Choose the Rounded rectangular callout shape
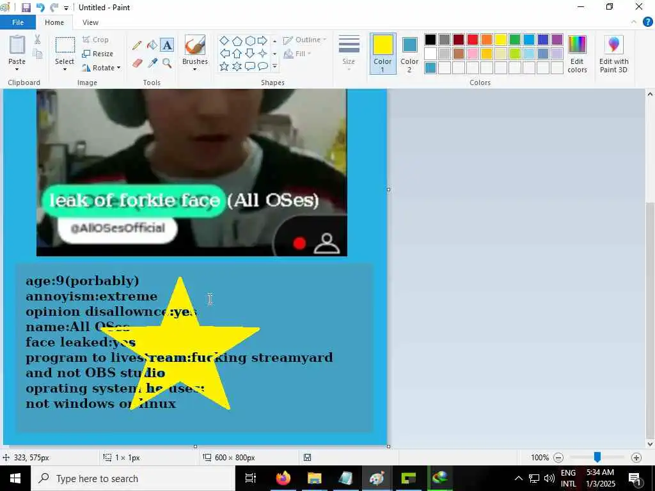655x491 pixels. click(250, 66)
